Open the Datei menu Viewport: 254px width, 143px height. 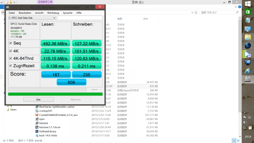coord(12,13)
